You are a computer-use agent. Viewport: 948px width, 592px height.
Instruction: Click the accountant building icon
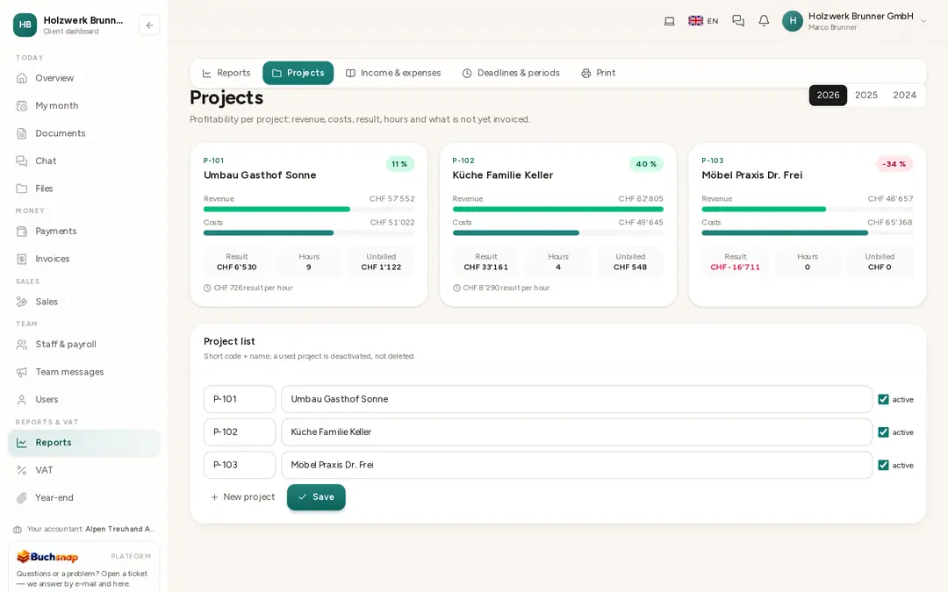(x=18, y=529)
